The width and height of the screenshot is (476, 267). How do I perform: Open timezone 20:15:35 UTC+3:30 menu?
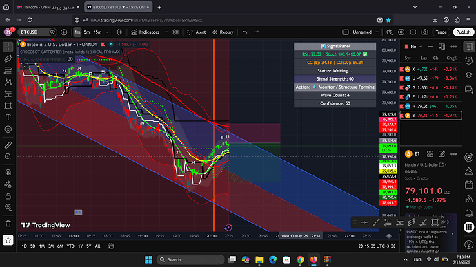coord(377,246)
